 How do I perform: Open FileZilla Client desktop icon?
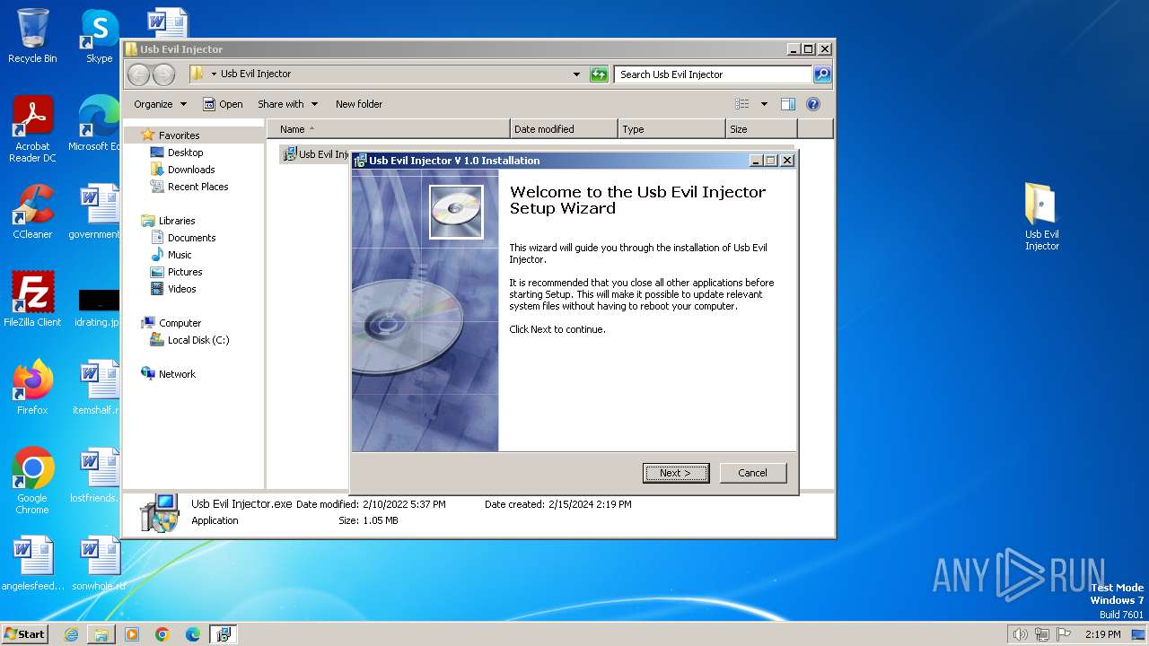32,299
